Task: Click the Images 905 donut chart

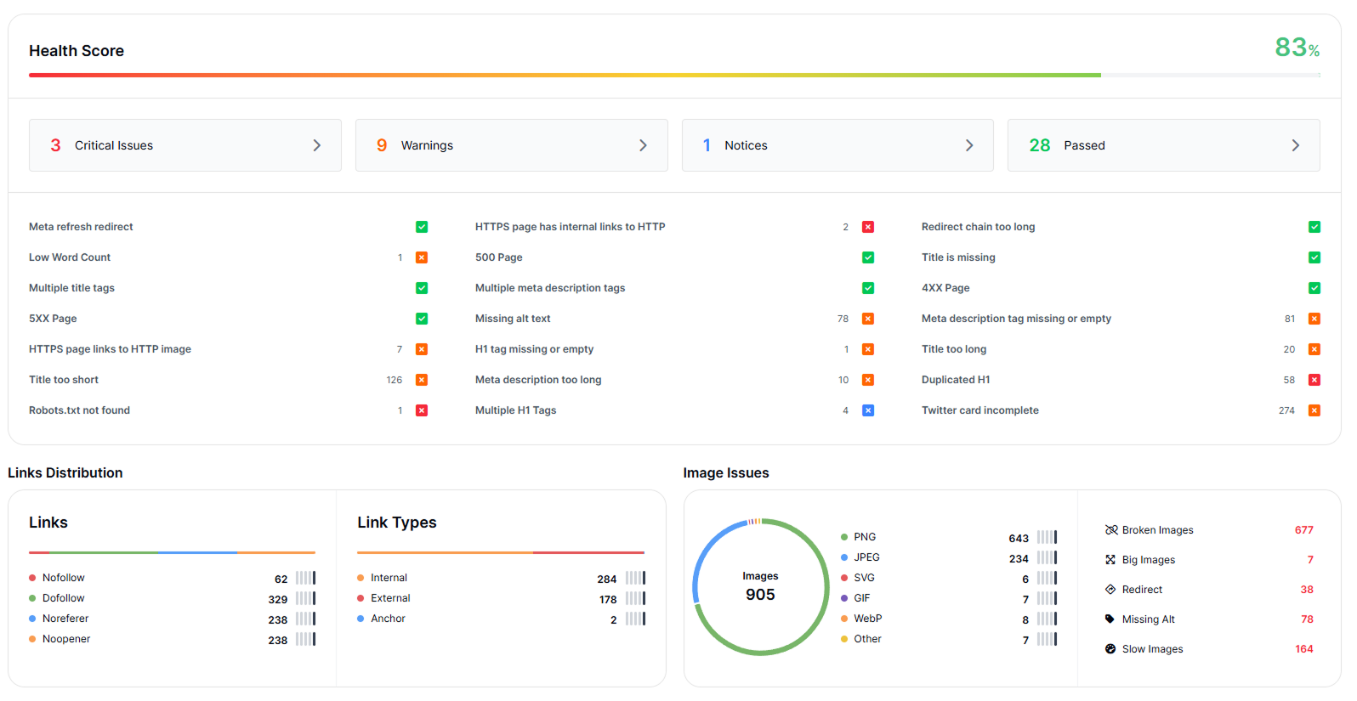Action: tap(760, 586)
